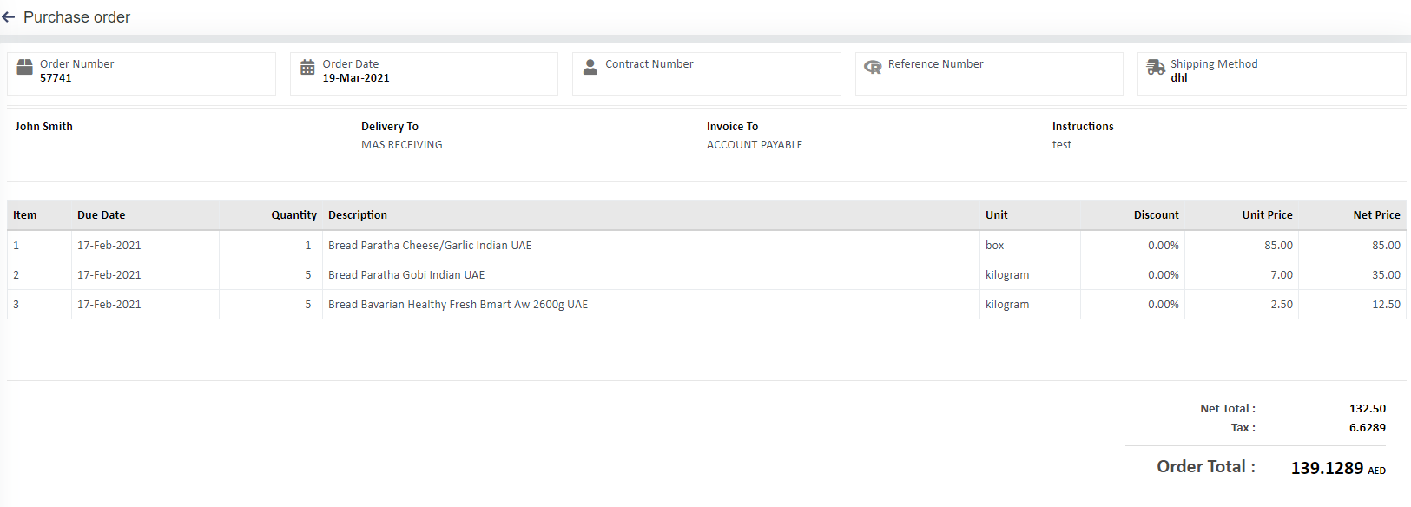Click kilogram unit in Bread Bavarian row
1411x507 pixels.
point(1007,305)
